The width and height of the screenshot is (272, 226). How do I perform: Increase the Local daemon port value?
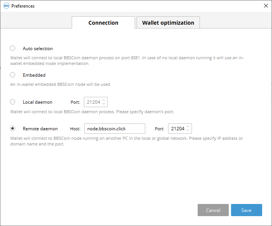pos(104,100)
